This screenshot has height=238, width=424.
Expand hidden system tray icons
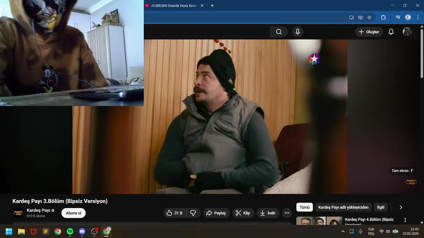click(x=343, y=231)
